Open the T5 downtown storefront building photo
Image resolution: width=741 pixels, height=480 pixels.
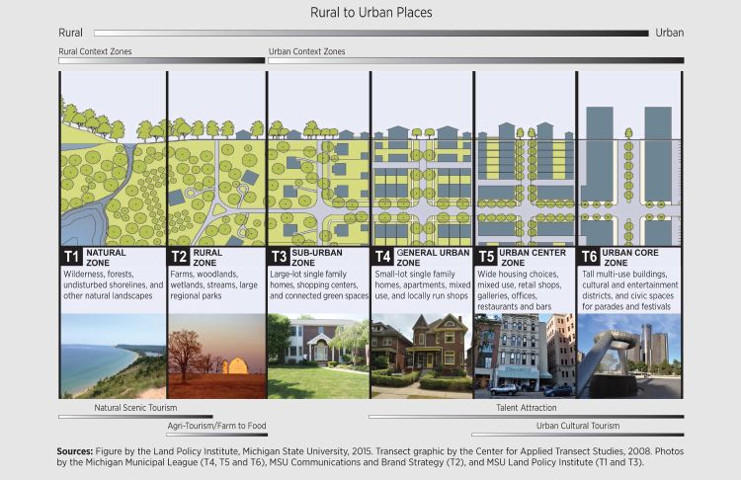pyautogui.click(x=525, y=356)
